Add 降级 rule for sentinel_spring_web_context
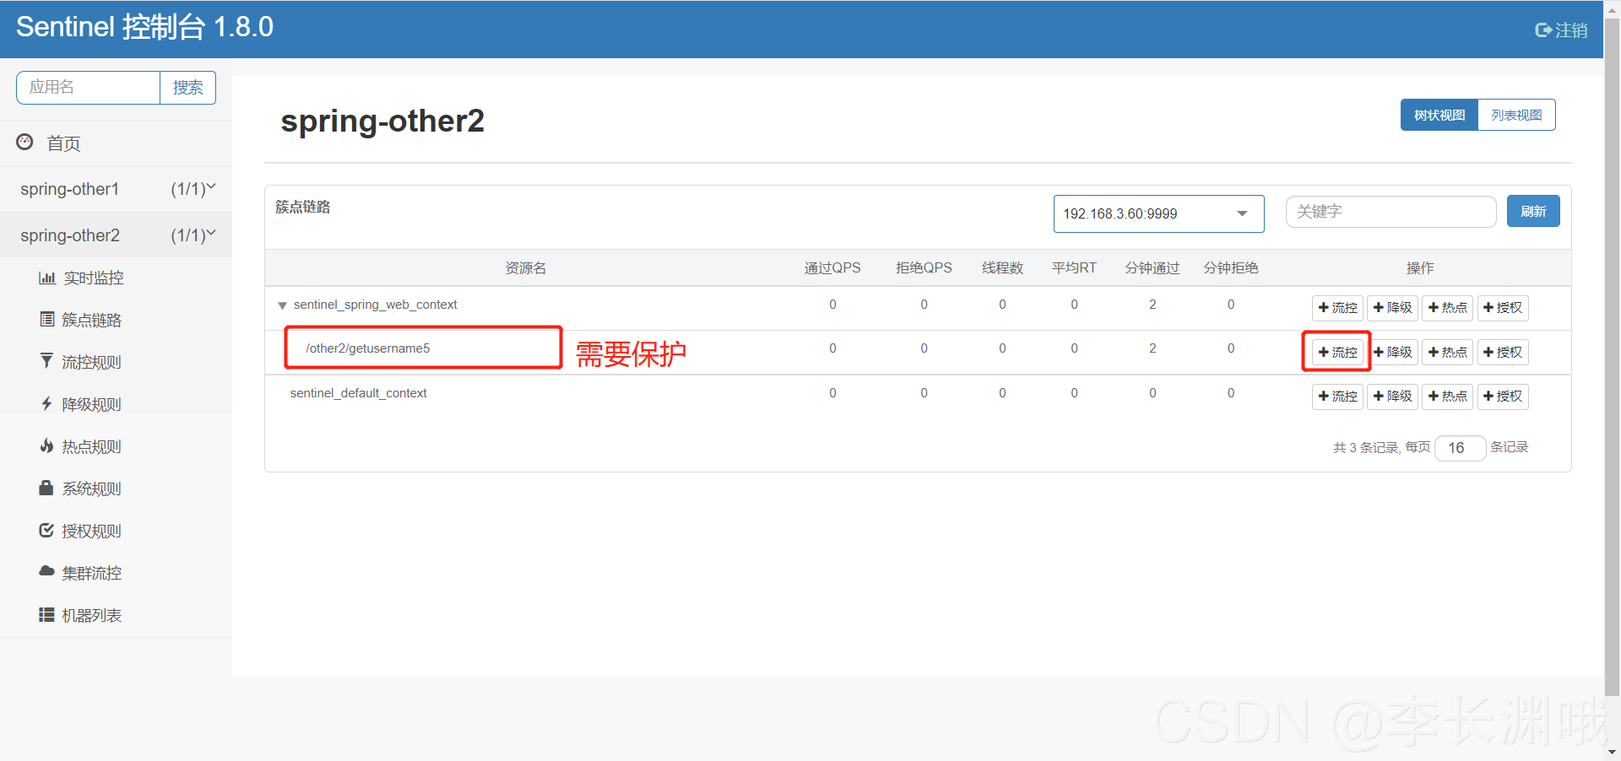The image size is (1621, 761). click(1392, 308)
